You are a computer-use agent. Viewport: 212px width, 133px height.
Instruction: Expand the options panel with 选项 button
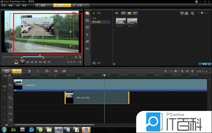(204, 64)
